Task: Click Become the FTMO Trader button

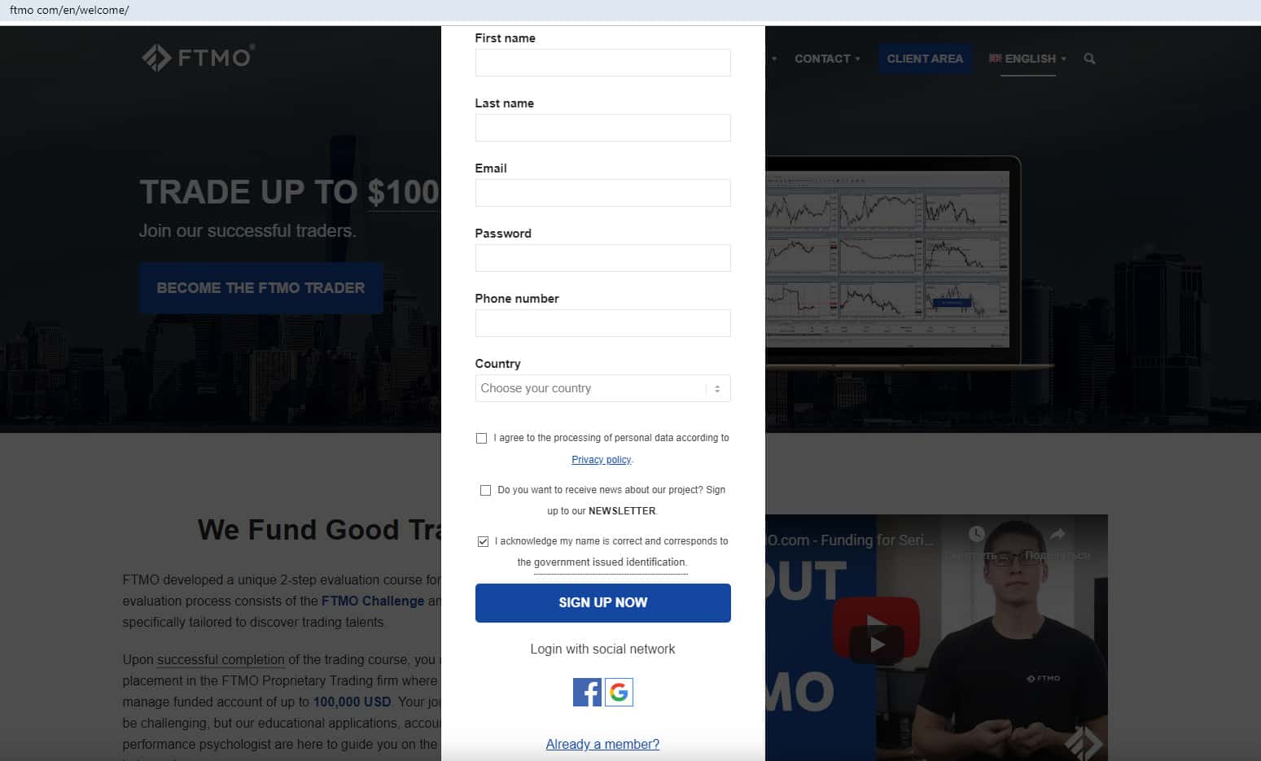Action: tap(261, 288)
